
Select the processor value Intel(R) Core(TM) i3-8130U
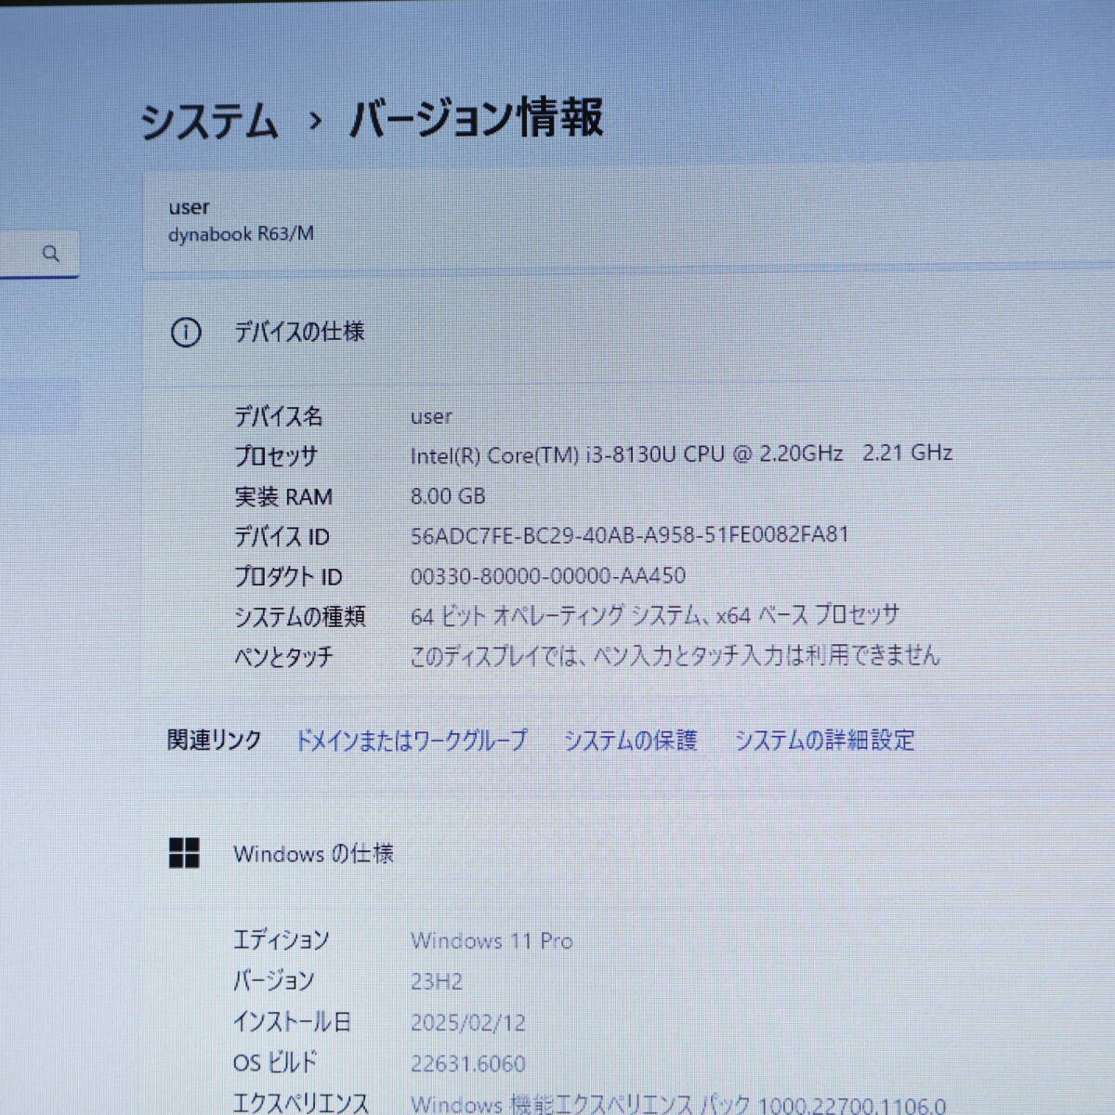[681, 454]
